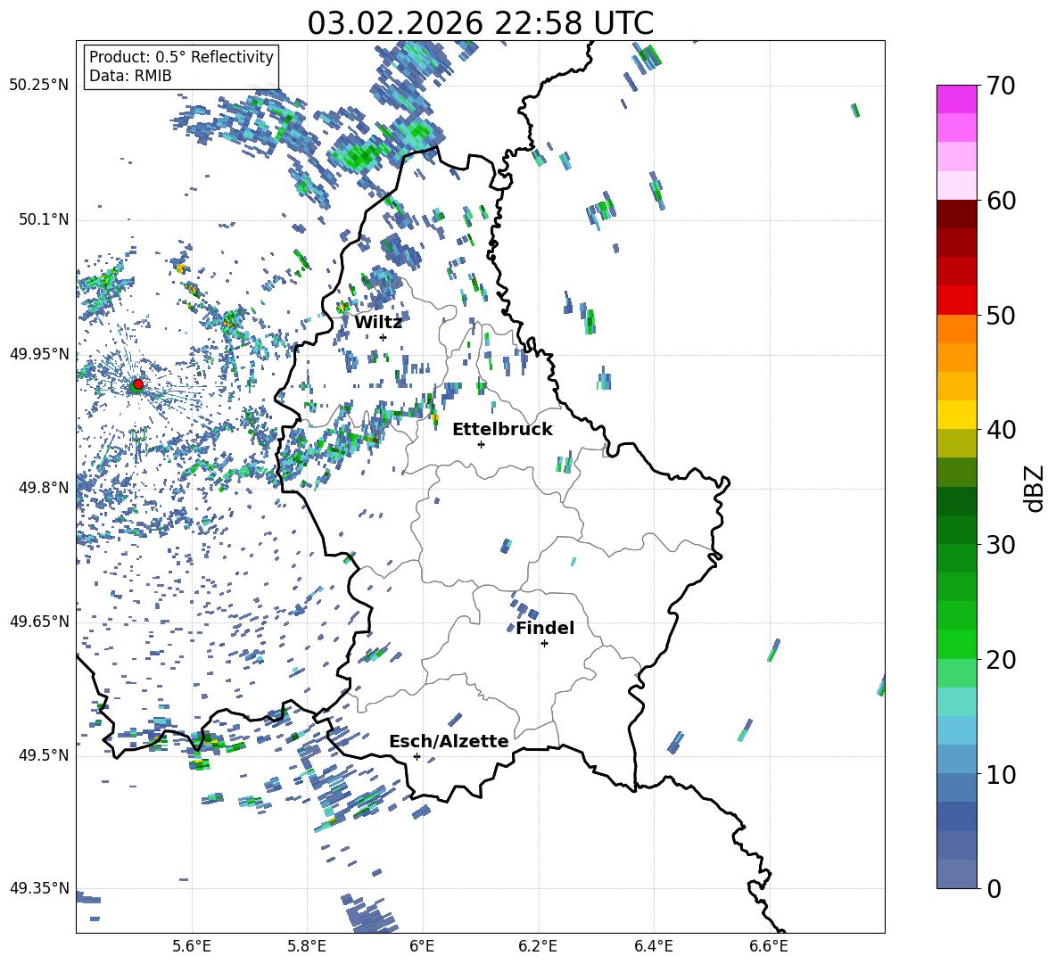Image resolution: width=1056 pixels, height=964 pixels.
Task: Click the dBZ colorbar axis label
Action: coord(1035,488)
